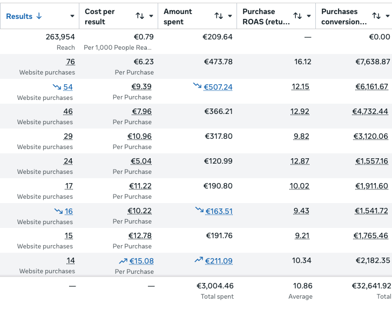392x310 pixels.
Task: Click the €7.96 cost per purchase value
Action: (x=142, y=111)
